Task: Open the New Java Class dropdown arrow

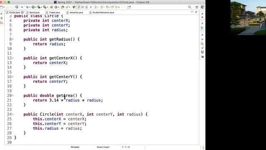Action: 58,7
